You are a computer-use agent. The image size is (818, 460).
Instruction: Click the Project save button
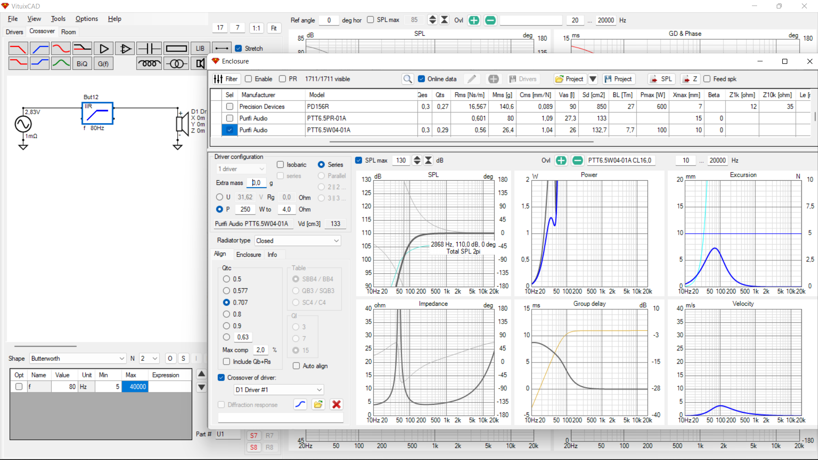618,79
